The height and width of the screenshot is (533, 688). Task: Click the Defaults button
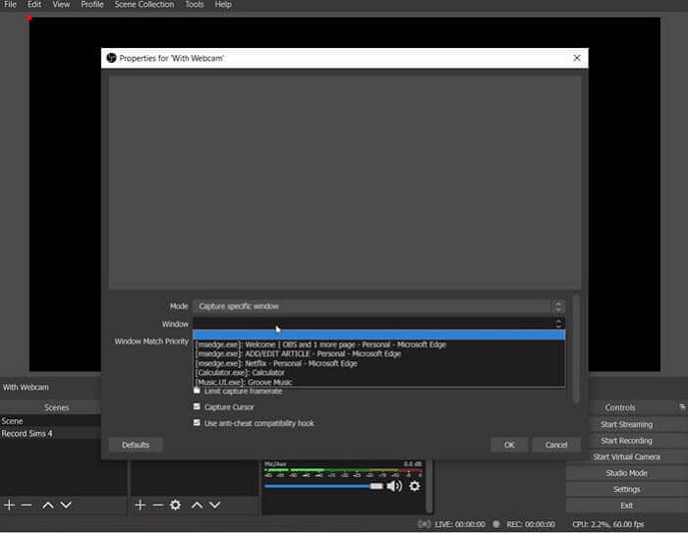pos(136,445)
